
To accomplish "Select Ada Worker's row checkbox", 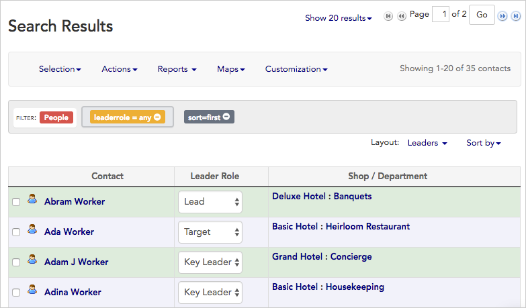I will 16,232.
